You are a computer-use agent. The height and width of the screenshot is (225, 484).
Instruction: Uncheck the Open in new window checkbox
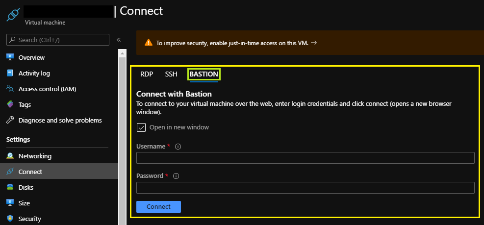point(141,127)
